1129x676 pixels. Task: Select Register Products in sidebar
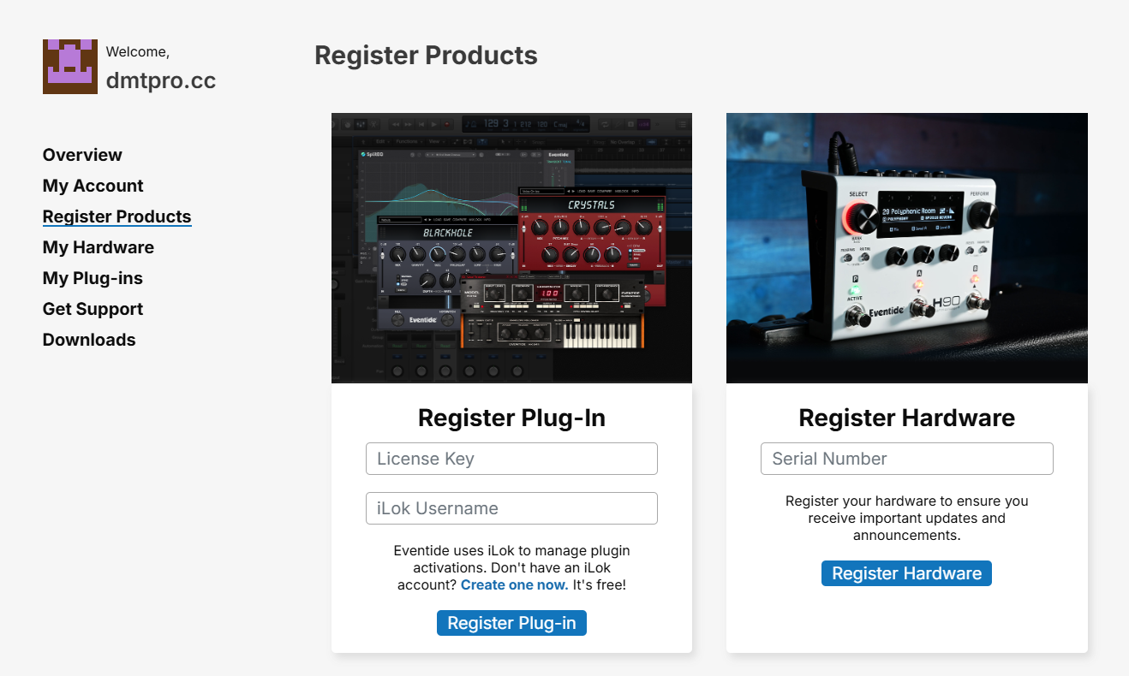click(116, 216)
